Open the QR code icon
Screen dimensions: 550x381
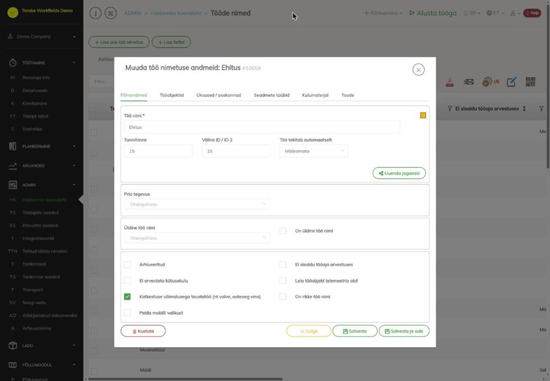[x=530, y=82]
